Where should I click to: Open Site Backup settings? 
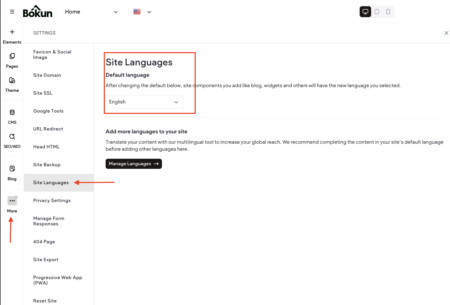point(59,165)
